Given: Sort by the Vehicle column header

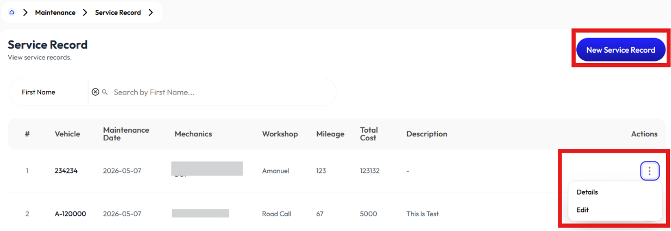Looking at the screenshot, I should tap(67, 134).
